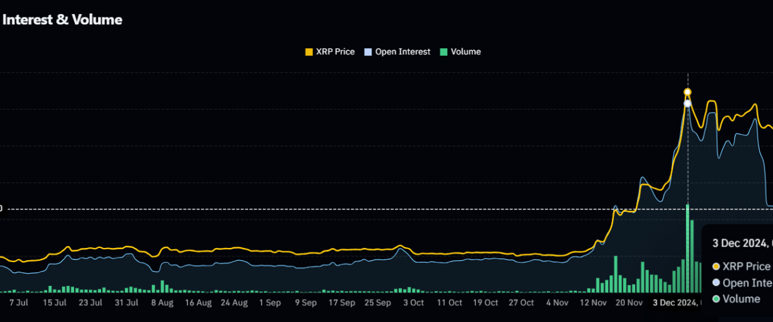Toggle Open Interest series in top legend
The image size is (773, 322).
402,52
